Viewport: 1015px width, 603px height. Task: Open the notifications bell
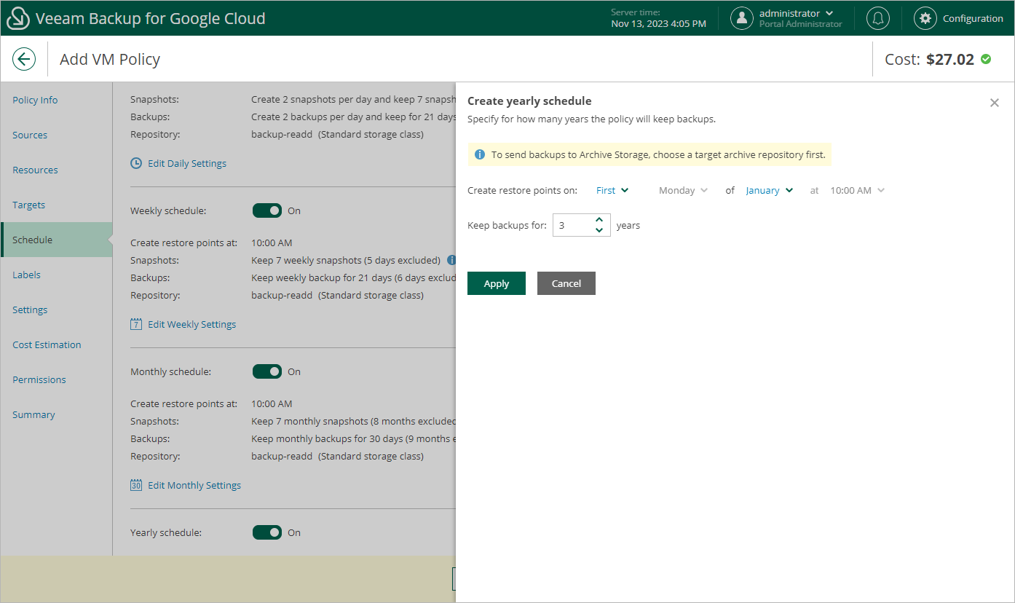(x=878, y=18)
